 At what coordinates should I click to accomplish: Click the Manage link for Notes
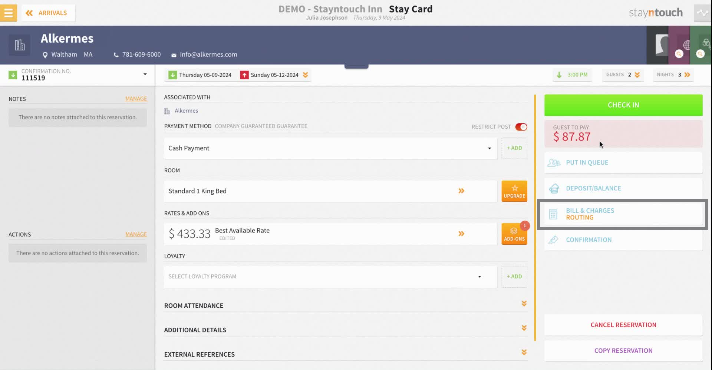[x=136, y=99]
